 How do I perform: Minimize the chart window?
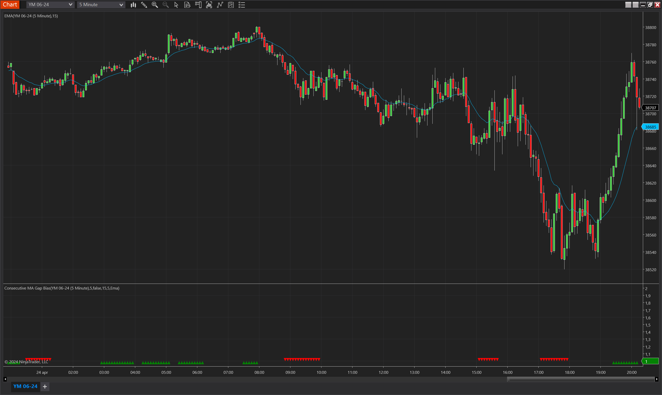coord(643,5)
